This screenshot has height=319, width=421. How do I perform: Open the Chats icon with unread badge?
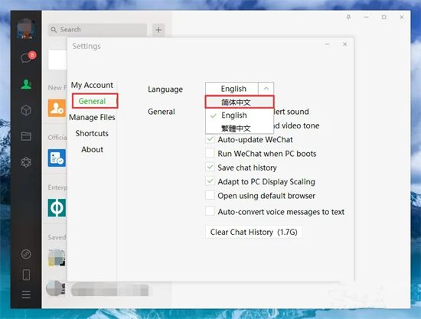coord(27,57)
